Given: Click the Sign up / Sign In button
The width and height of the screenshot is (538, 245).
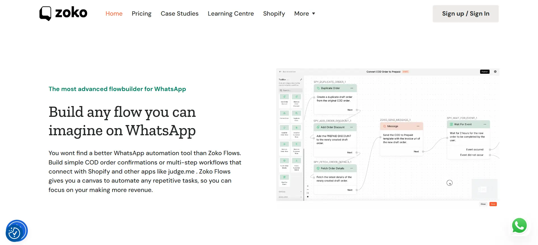Looking at the screenshot, I should (465, 14).
